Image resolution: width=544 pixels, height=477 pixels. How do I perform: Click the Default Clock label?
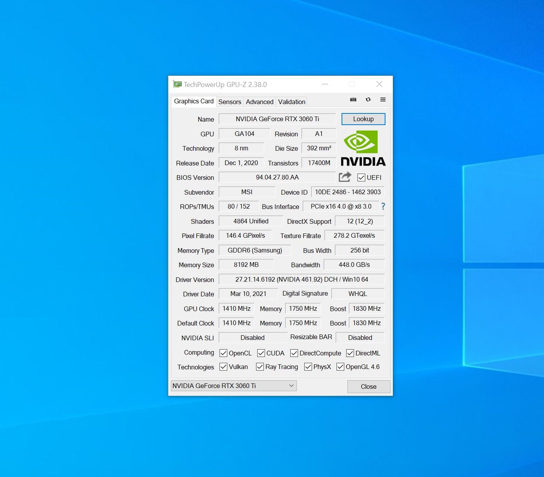tap(195, 323)
